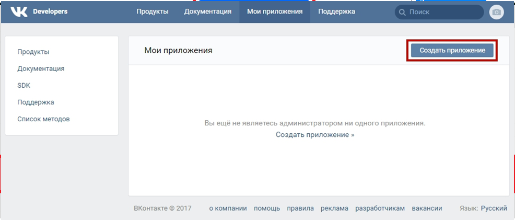Viewport: 515px width, 221px height.
Task: Open the реклама footer link
Action: 334,208
